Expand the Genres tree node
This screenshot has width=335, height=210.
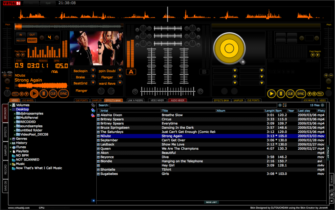coord(10,139)
